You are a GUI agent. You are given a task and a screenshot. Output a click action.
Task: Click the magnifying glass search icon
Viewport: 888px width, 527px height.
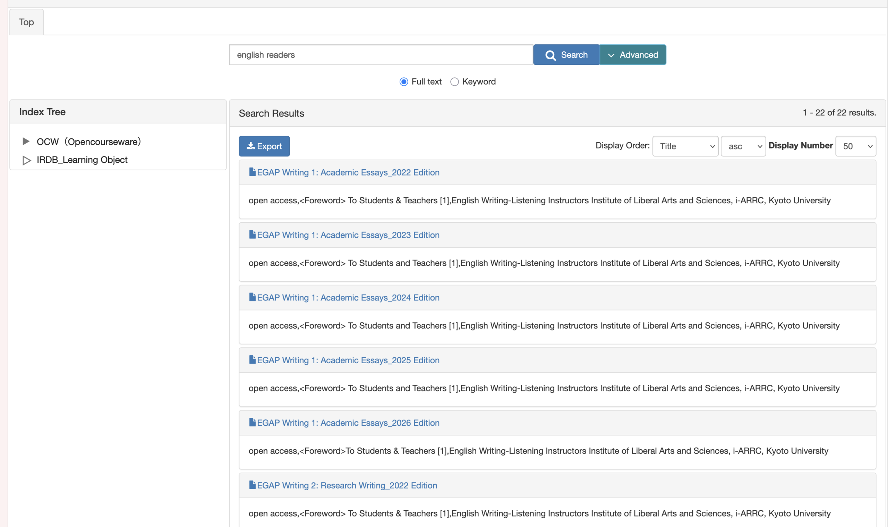point(550,56)
